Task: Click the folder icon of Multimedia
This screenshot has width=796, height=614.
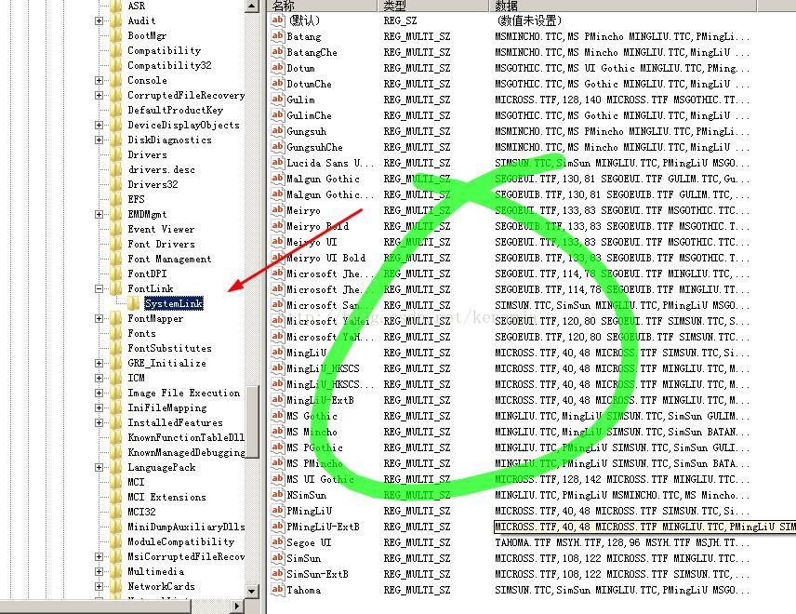Action: [x=116, y=571]
